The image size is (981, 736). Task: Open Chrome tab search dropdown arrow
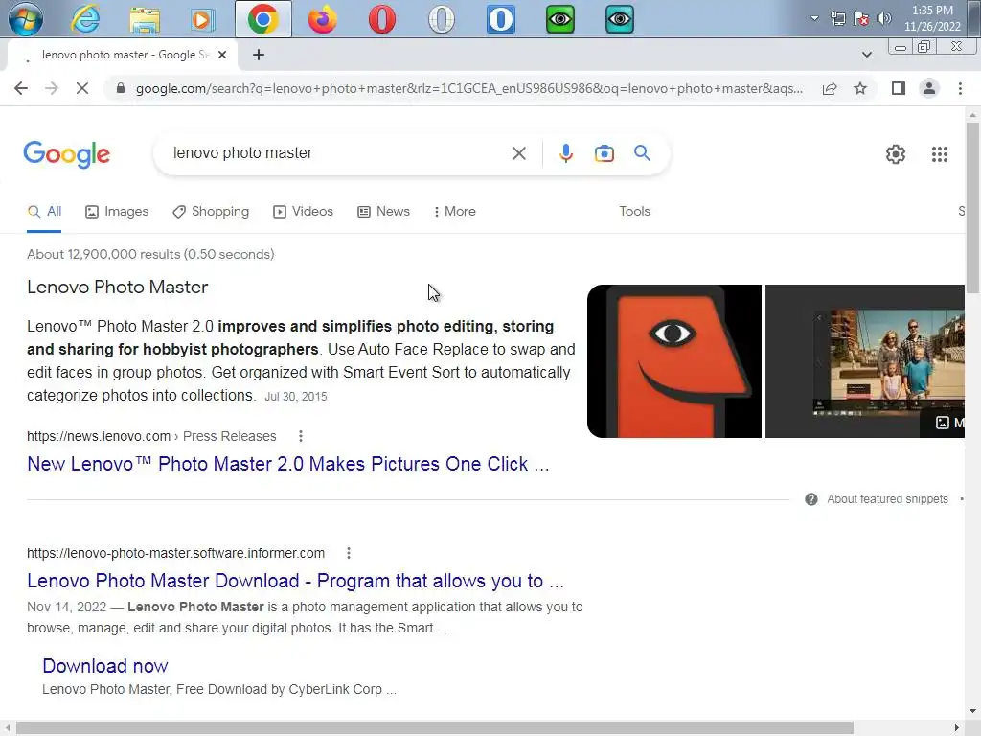tap(866, 55)
